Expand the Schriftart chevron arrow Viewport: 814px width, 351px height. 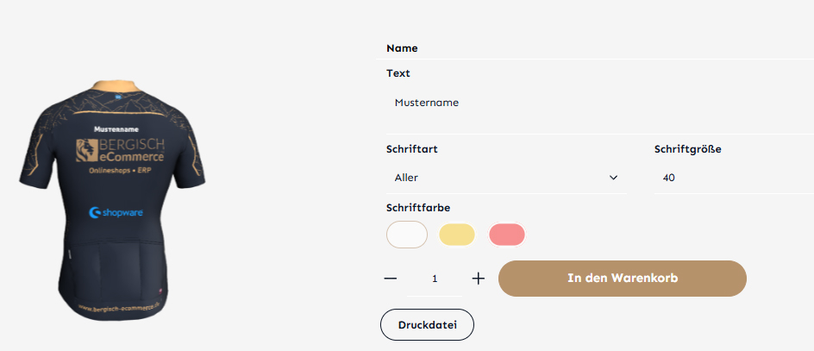click(614, 178)
